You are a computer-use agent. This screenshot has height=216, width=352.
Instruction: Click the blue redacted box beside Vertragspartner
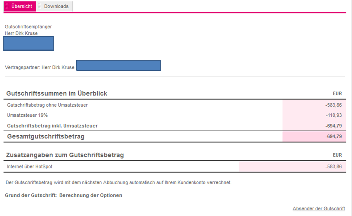click(118, 65)
